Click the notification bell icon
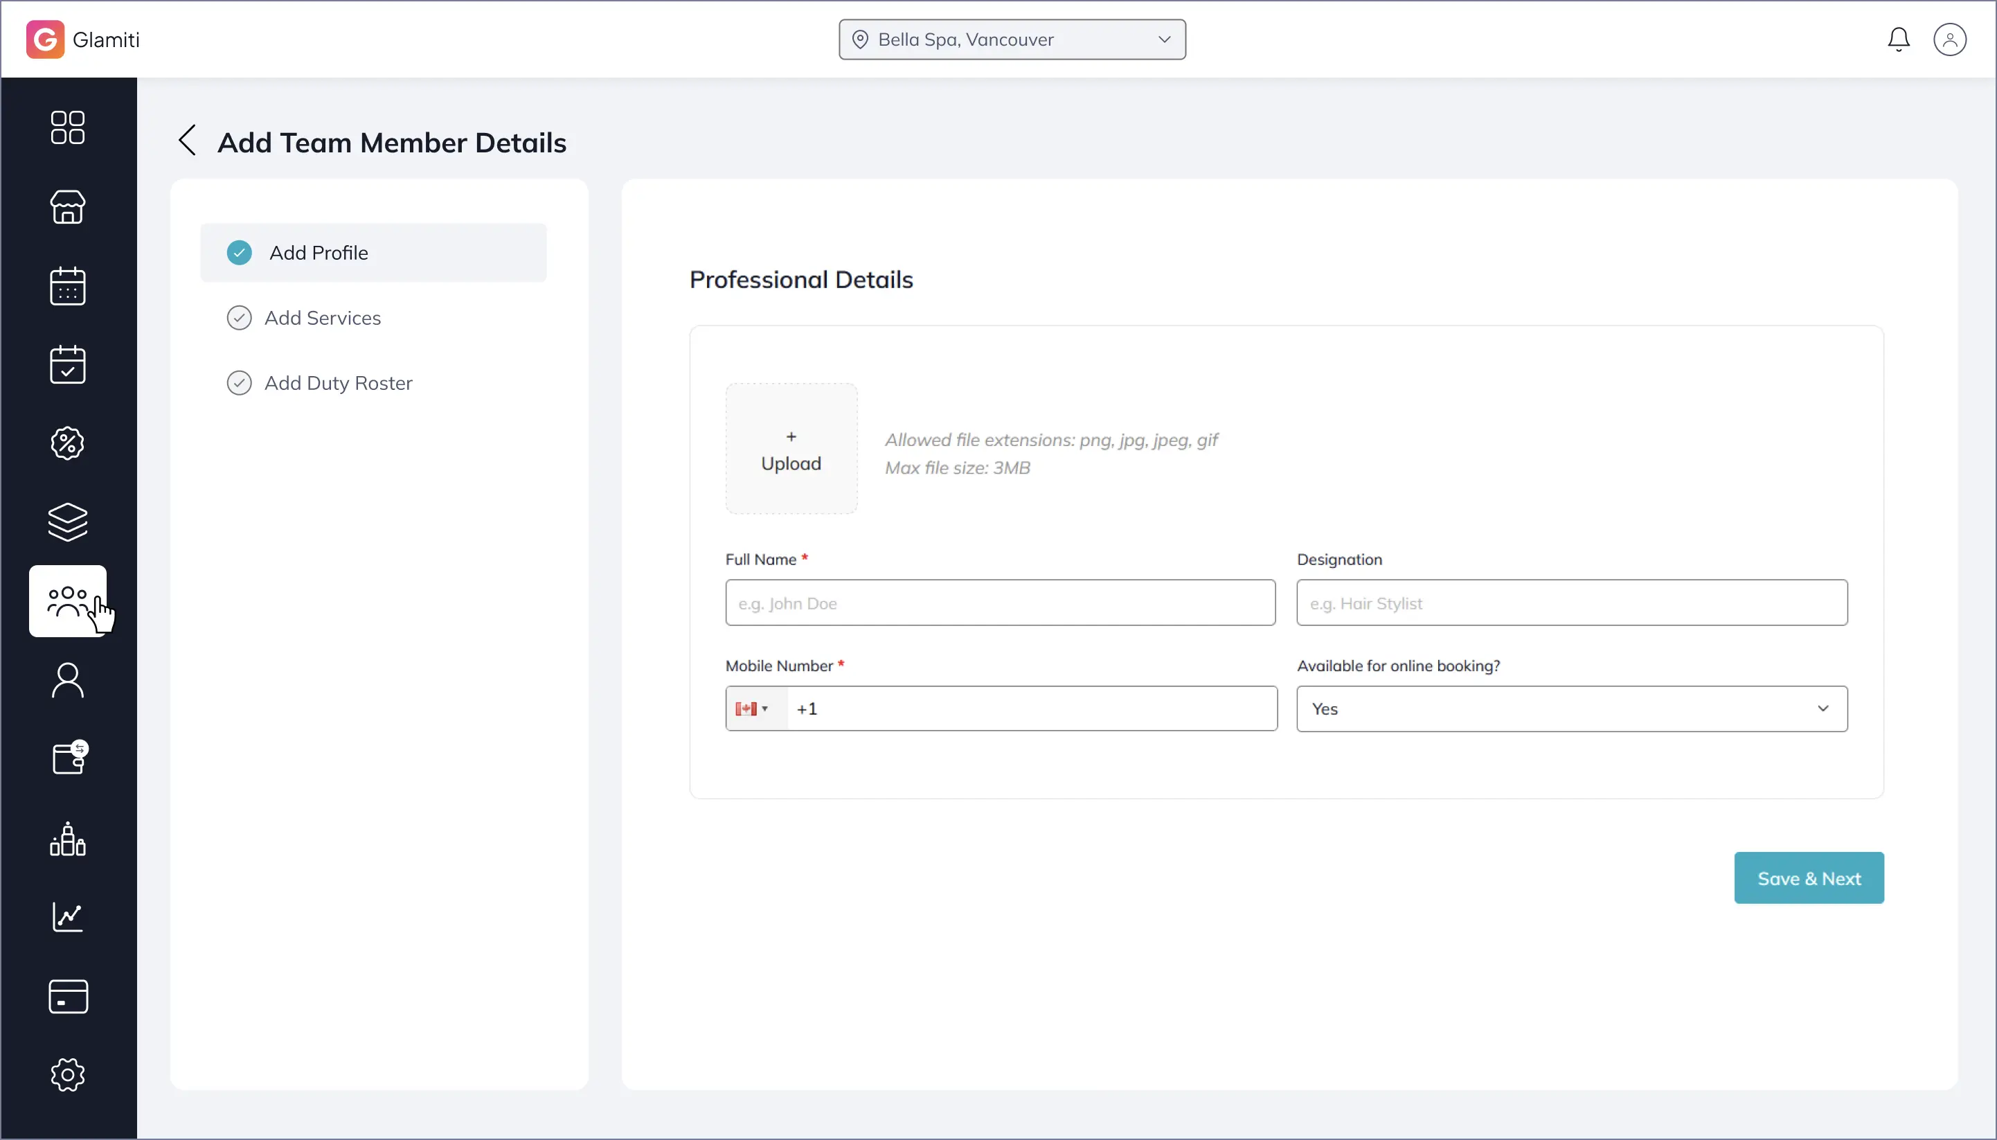Screen dimensions: 1997x1140 (x=1897, y=39)
